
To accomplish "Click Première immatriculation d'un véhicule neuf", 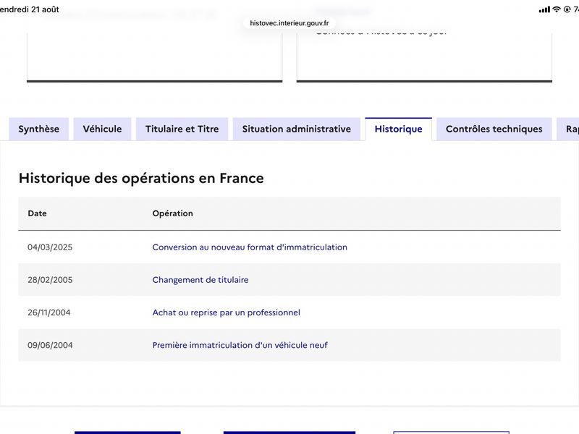I will pos(240,345).
